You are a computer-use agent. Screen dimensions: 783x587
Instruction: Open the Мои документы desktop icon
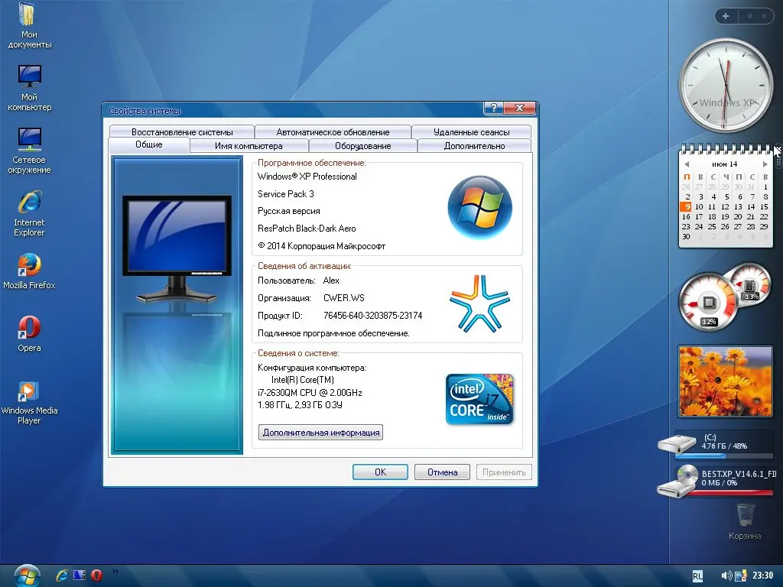coord(29,25)
